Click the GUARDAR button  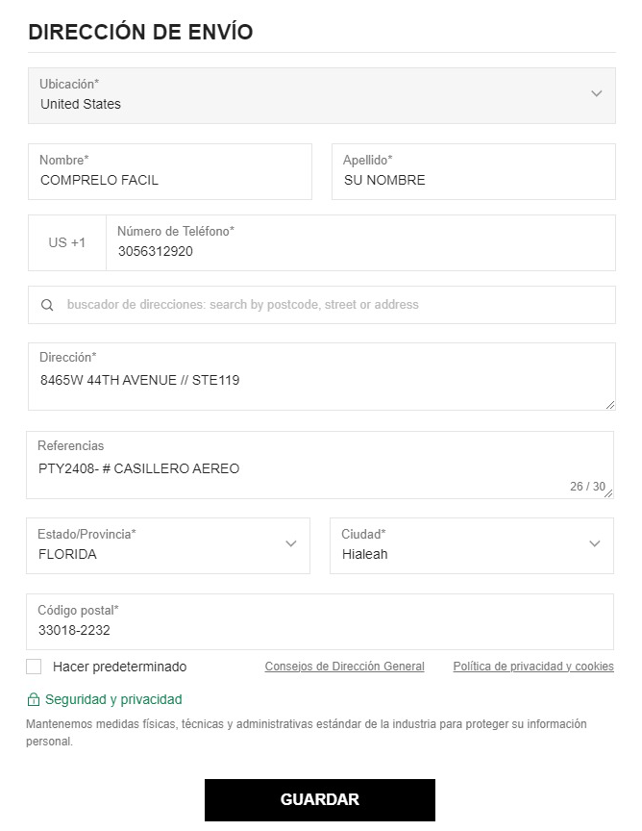(320, 799)
